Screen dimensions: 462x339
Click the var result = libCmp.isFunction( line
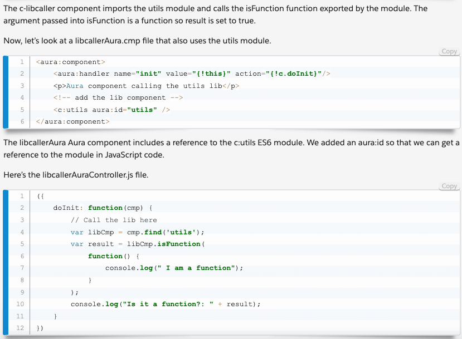click(138, 244)
